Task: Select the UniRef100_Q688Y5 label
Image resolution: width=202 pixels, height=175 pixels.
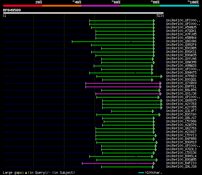Action: click(x=181, y=101)
